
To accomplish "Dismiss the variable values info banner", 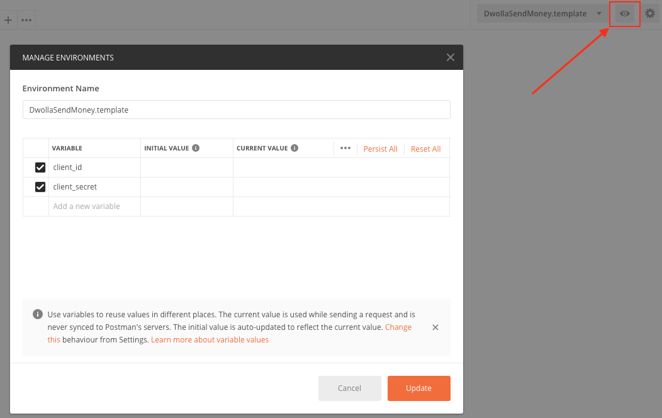I will coord(435,327).
